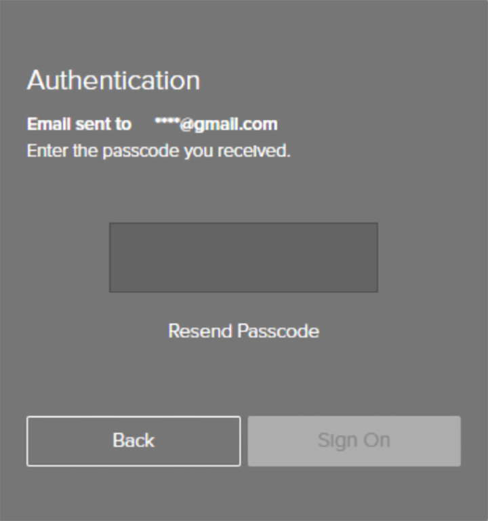Click 'Enter the passcode you received' text

(159, 151)
